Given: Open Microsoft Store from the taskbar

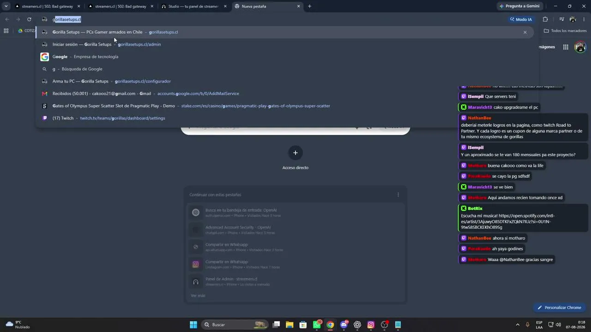Looking at the screenshot, I should [303, 325].
